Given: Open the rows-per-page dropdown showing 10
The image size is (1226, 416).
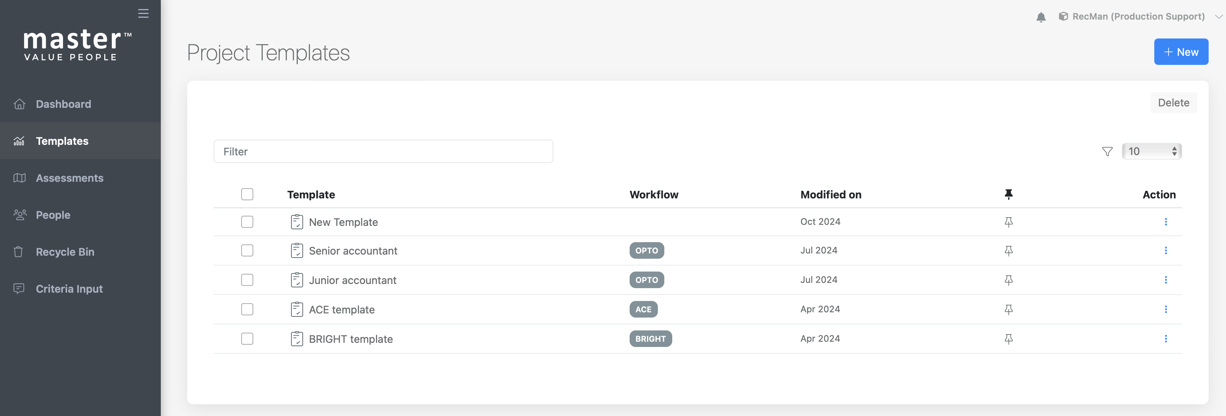Looking at the screenshot, I should (1151, 151).
